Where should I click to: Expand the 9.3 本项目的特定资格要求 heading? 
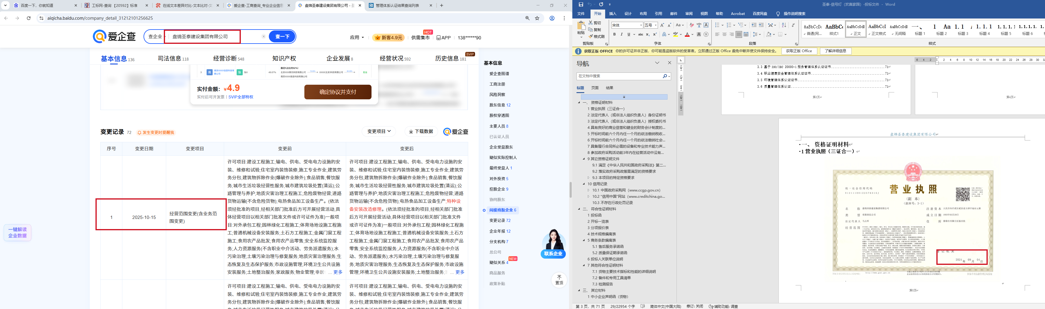(x=589, y=177)
